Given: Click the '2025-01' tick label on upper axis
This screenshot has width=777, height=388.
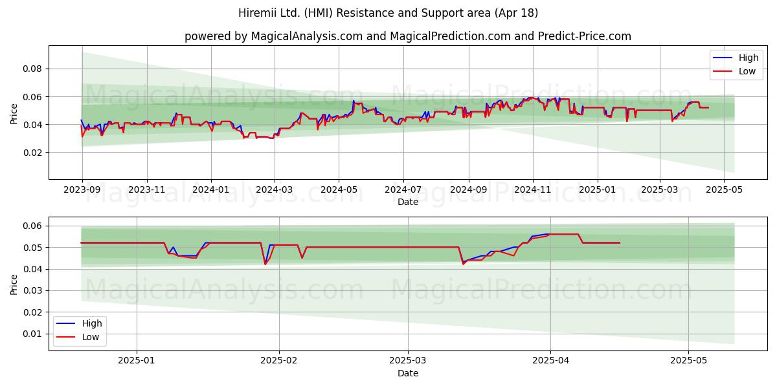Looking at the screenshot, I should coord(598,190).
